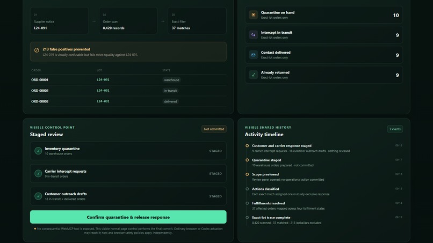Click the Activity timeline heading

point(264,134)
